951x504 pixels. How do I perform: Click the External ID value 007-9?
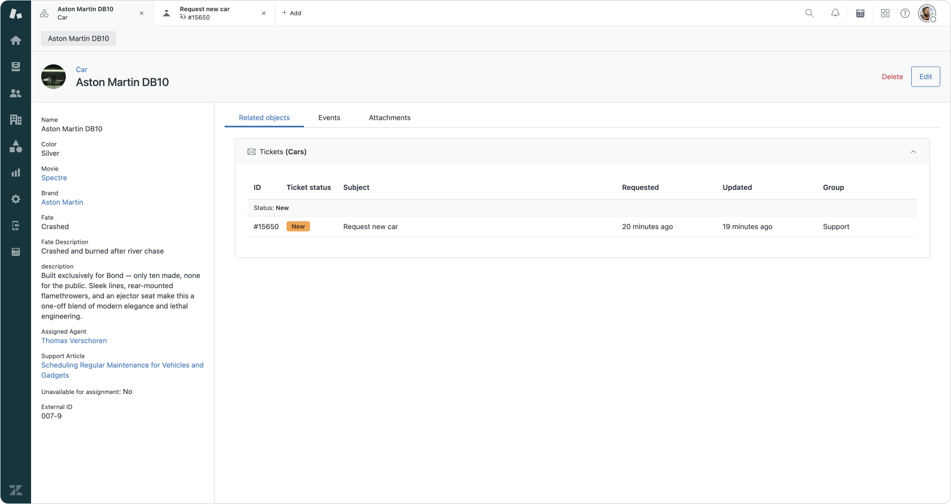tap(51, 416)
